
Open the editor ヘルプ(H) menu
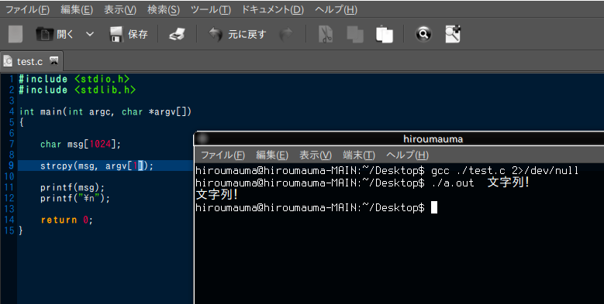[x=336, y=9]
